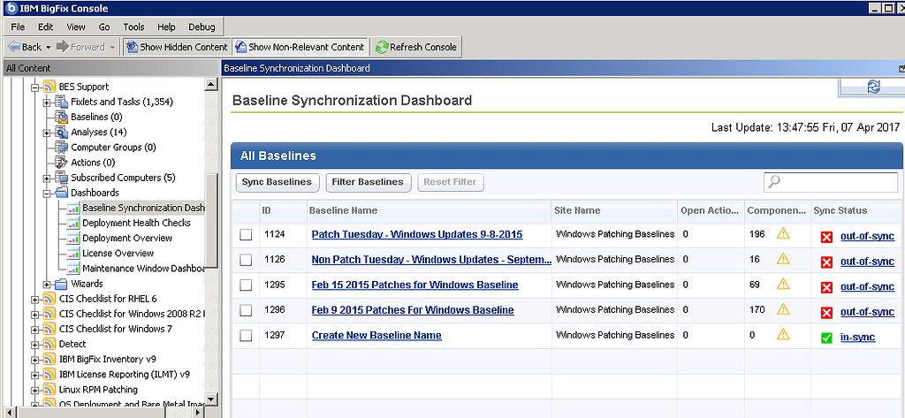
Task: Click warning triangle for Patch Tuesday 9-8-2015 row
Action: 783,234
